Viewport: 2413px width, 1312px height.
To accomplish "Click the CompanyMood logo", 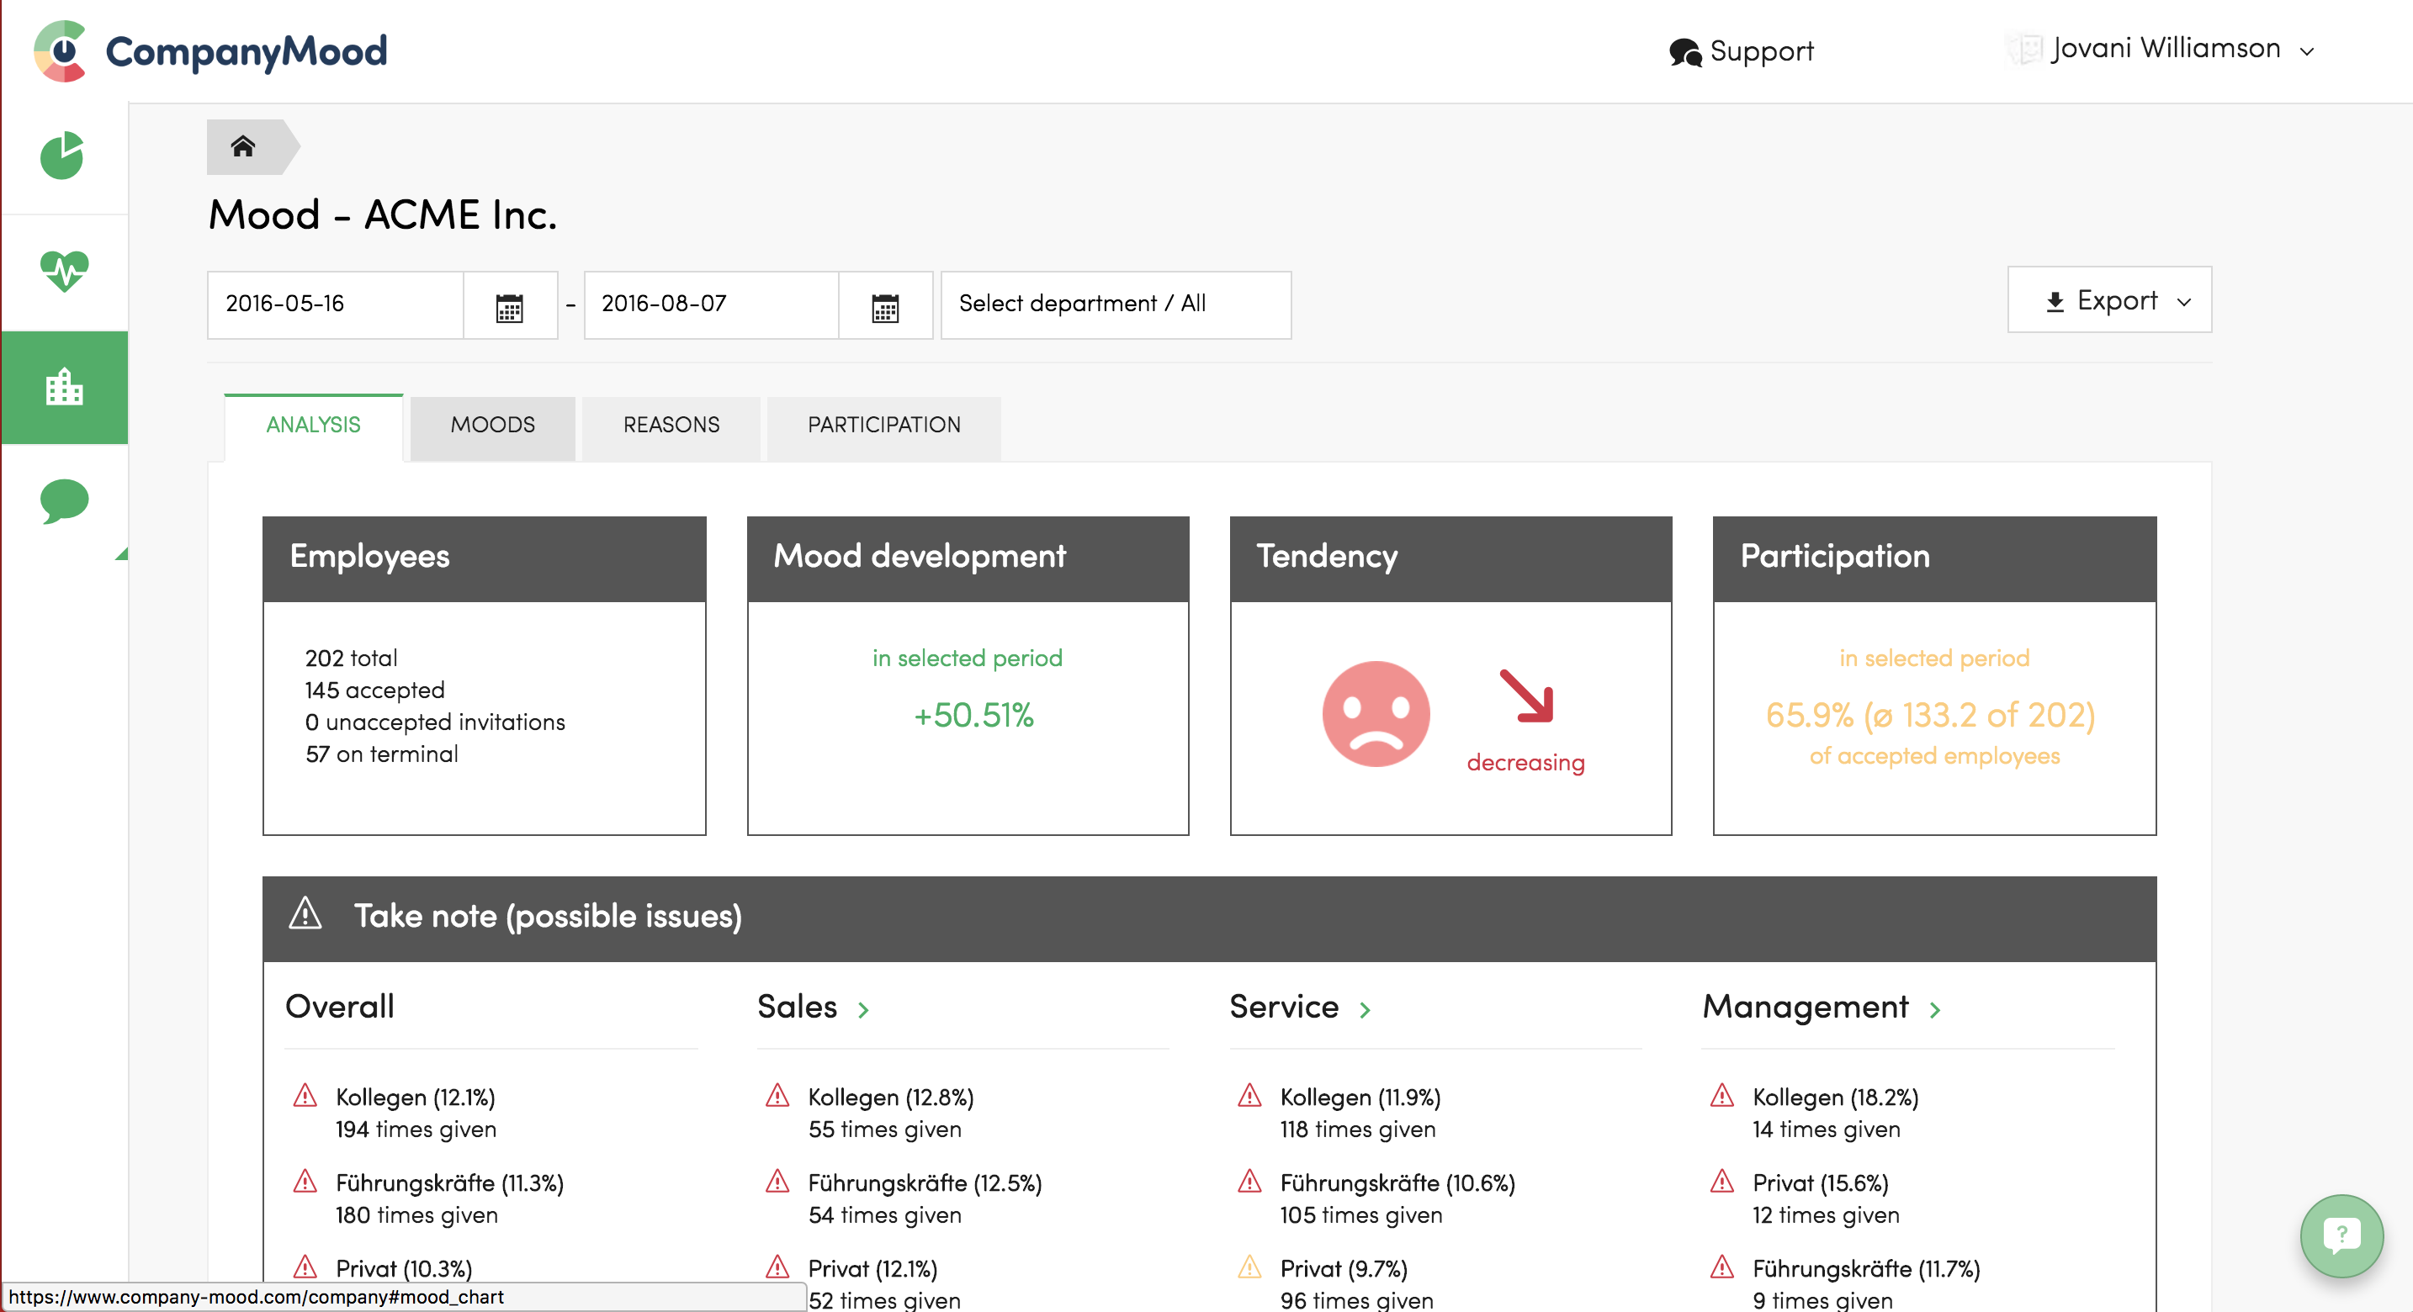I will point(211,50).
